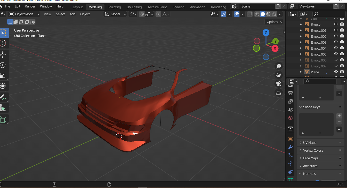Hide Empty.001 using its eye icon
Viewport: 347px width, 188px height.
pyautogui.click(x=336, y=30)
